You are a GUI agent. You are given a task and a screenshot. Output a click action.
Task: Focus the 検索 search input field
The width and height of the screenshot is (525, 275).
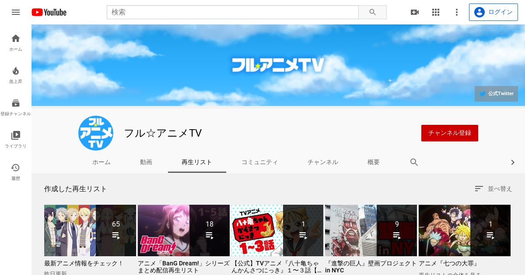coord(233,12)
